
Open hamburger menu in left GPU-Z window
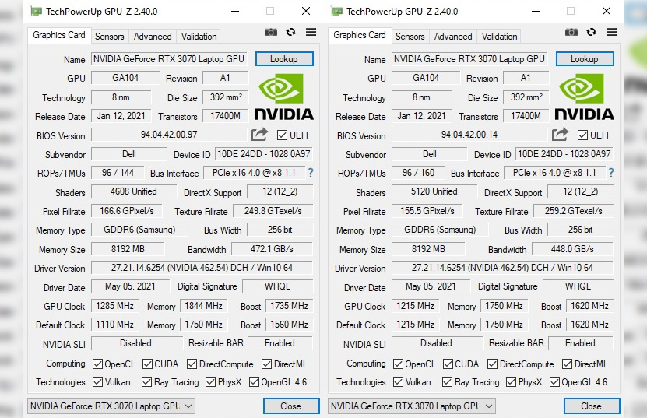311,32
